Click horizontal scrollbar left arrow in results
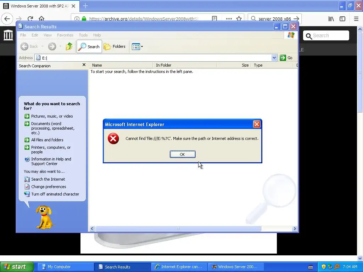This screenshot has height=272, width=363. pyautogui.click(x=92, y=228)
